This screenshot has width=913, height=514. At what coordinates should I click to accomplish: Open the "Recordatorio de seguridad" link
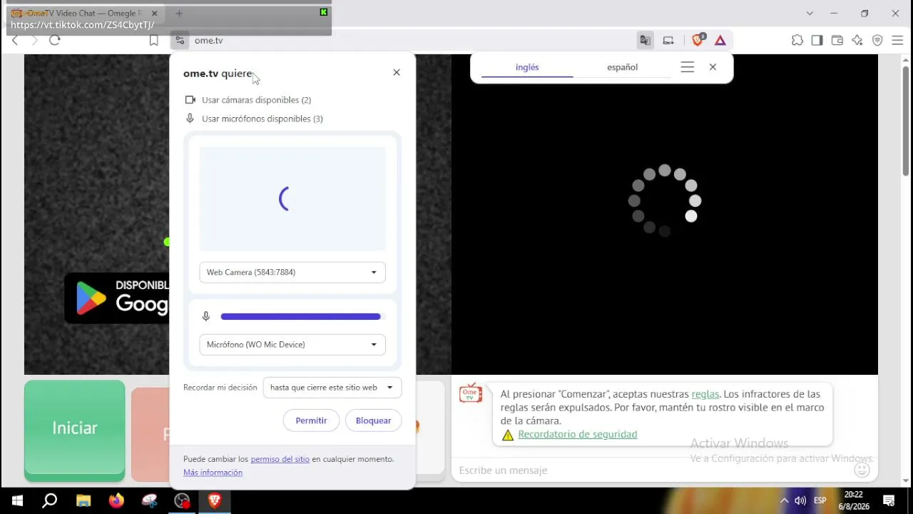click(x=578, y=434)
